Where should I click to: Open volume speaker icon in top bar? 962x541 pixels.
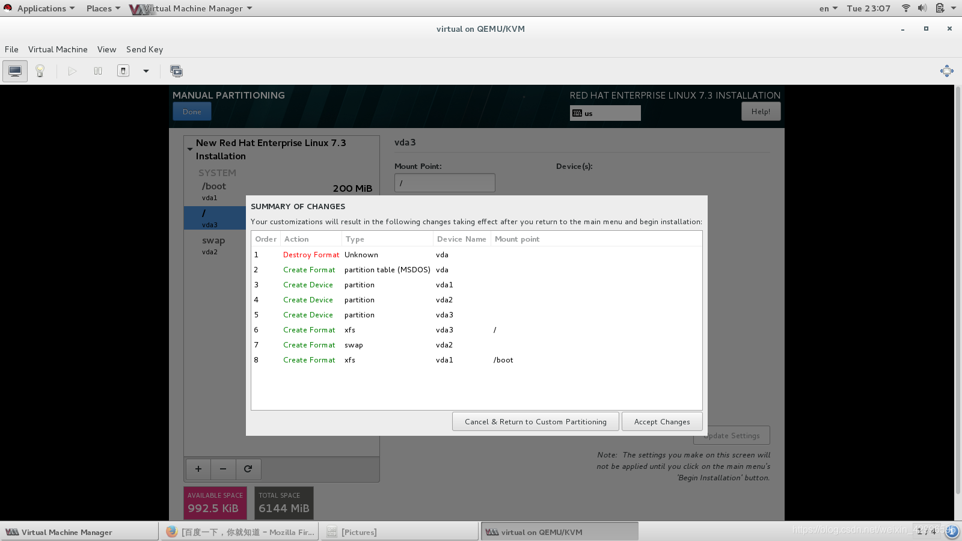[x=922, y=8]
